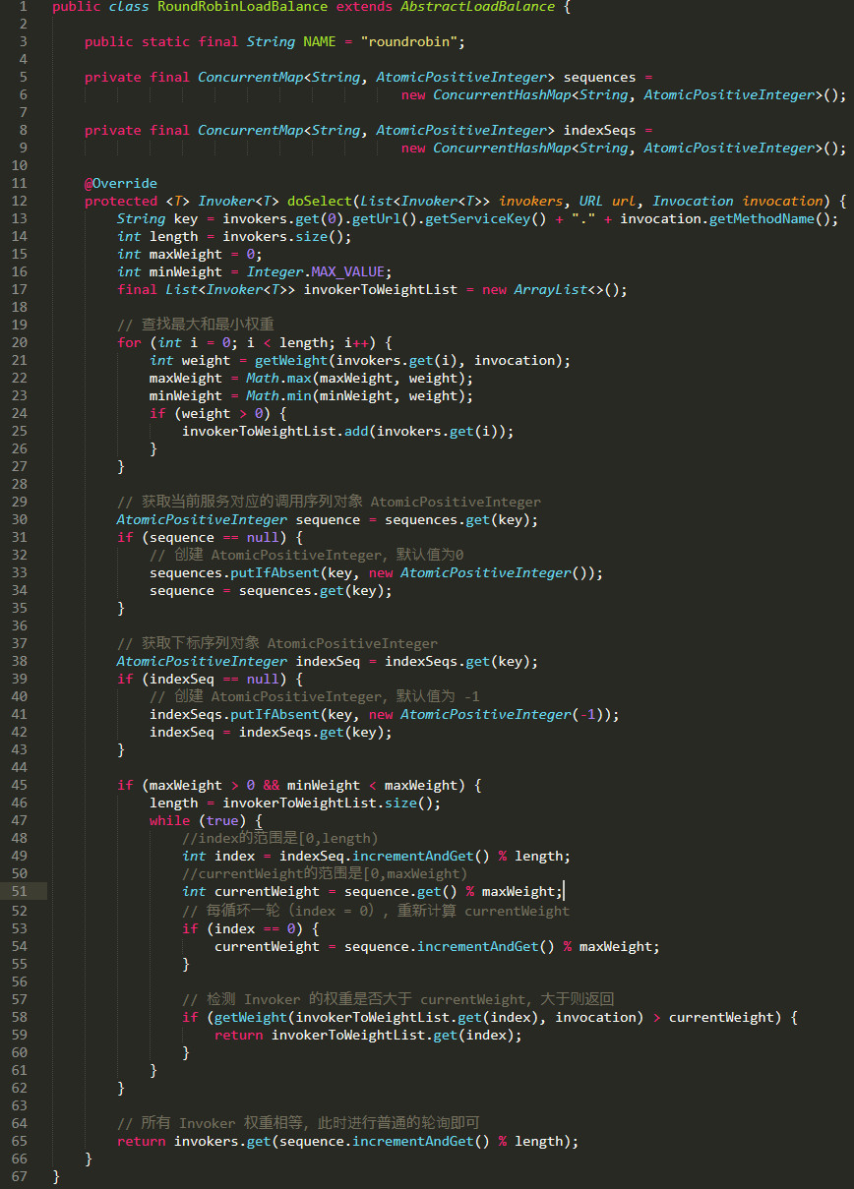
Task: Click line number 20 in the gutter
Action: tap(20, 343)
